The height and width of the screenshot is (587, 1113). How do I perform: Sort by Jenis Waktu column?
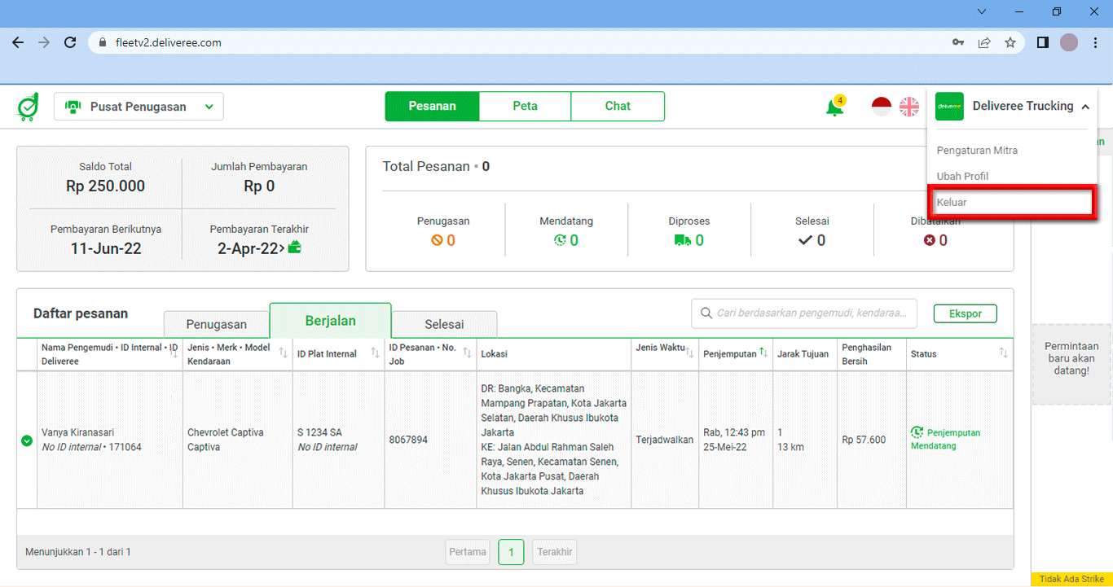click(689, 353)
